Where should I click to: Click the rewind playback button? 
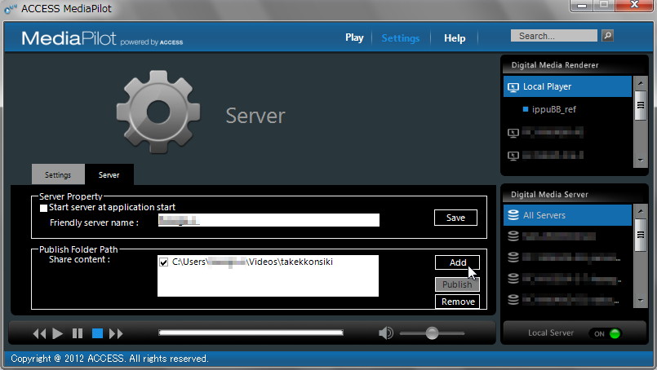coord(39,333)
